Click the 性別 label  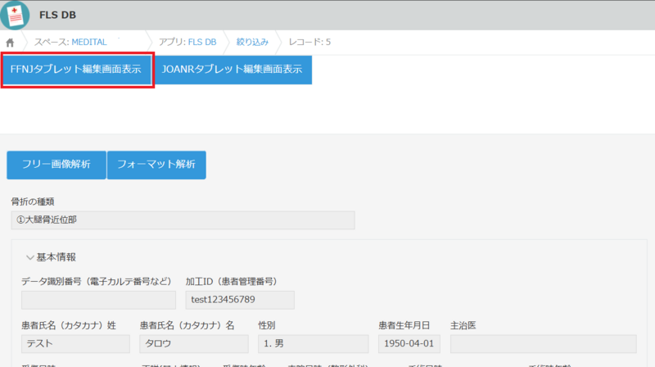tap(267, 325)
